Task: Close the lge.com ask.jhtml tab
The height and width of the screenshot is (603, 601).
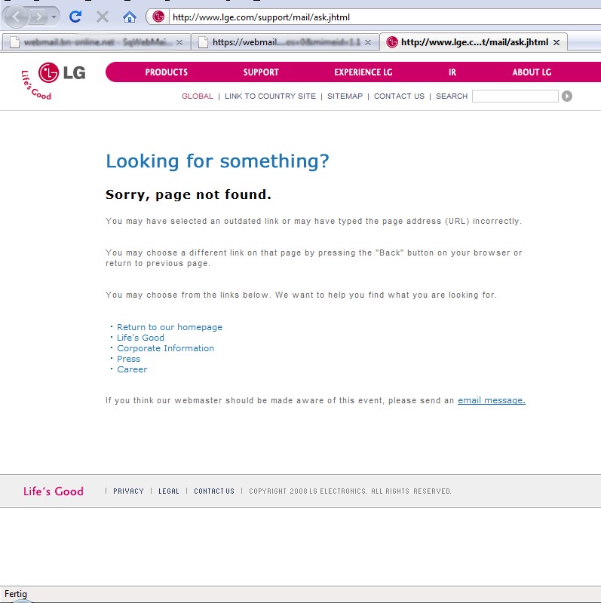Action: click(x=557, y=42)
